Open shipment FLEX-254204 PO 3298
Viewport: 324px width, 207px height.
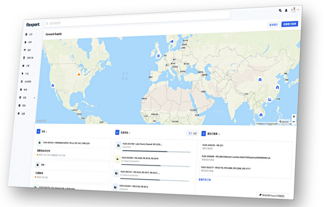[x=140, y=158]
